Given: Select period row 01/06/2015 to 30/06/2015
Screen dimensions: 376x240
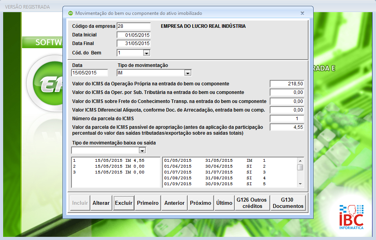Looking at the screenshot, I should pos(230,166).
